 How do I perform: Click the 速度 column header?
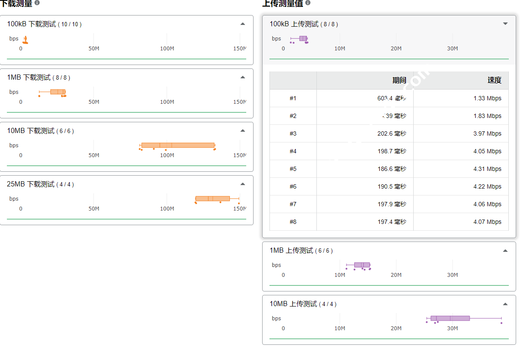coord(494,80)
